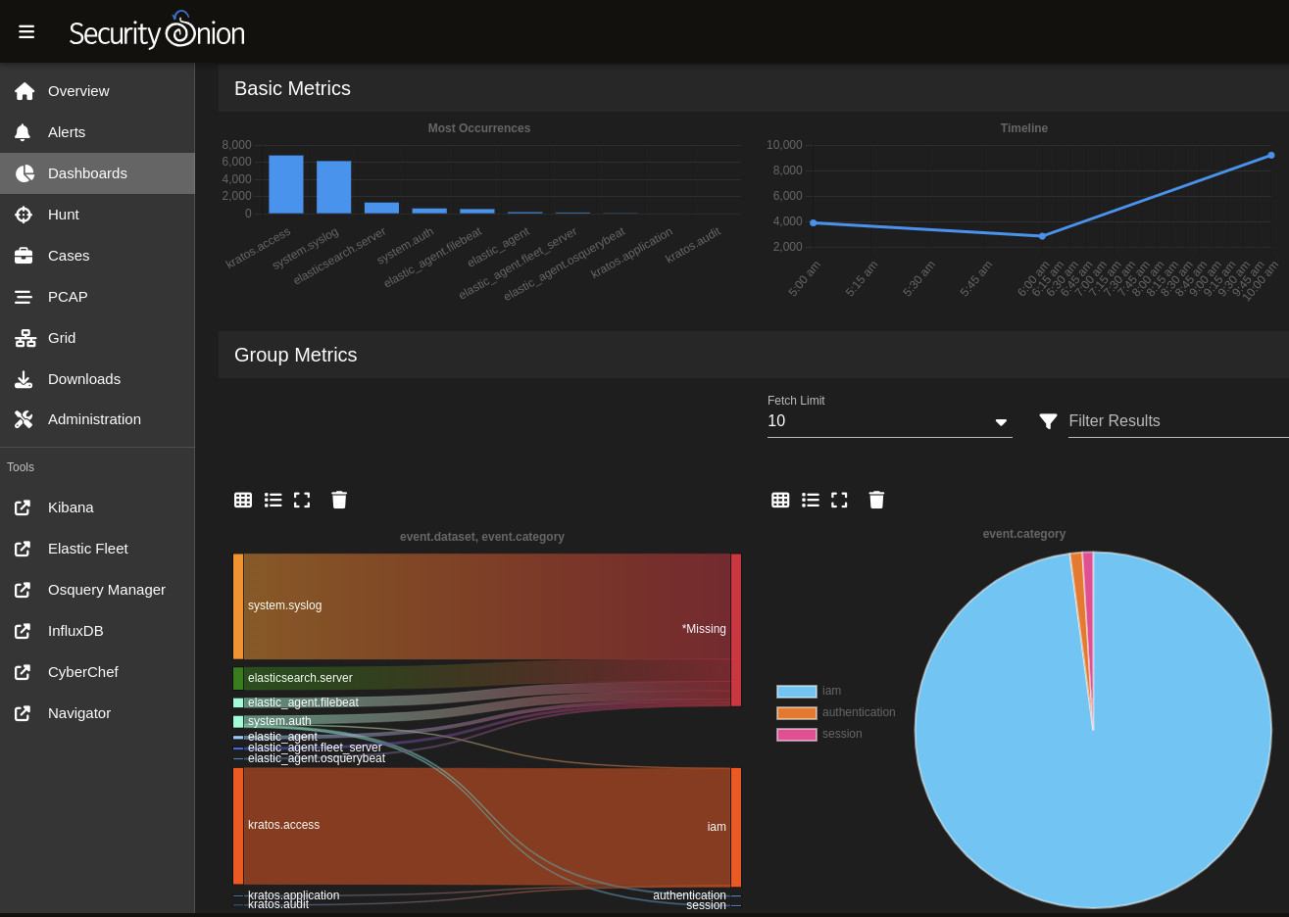1289x917 pixels.
Task: Go to Alerts in the sidebar
Action: pyautogui.click(x=67, y=132)
